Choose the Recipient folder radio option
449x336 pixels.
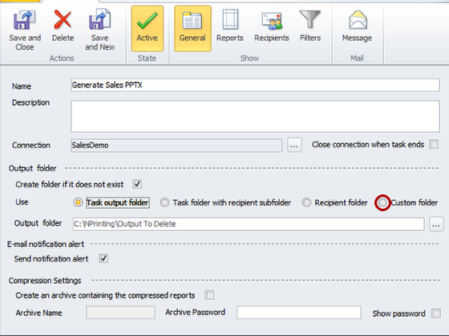click(306, 202)
